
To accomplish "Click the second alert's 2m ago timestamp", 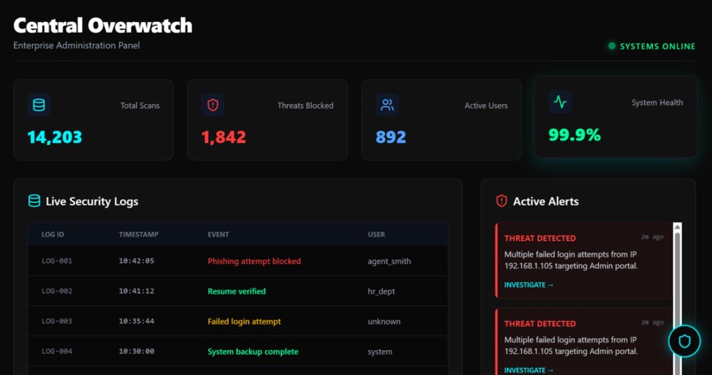I will (653, 322).
